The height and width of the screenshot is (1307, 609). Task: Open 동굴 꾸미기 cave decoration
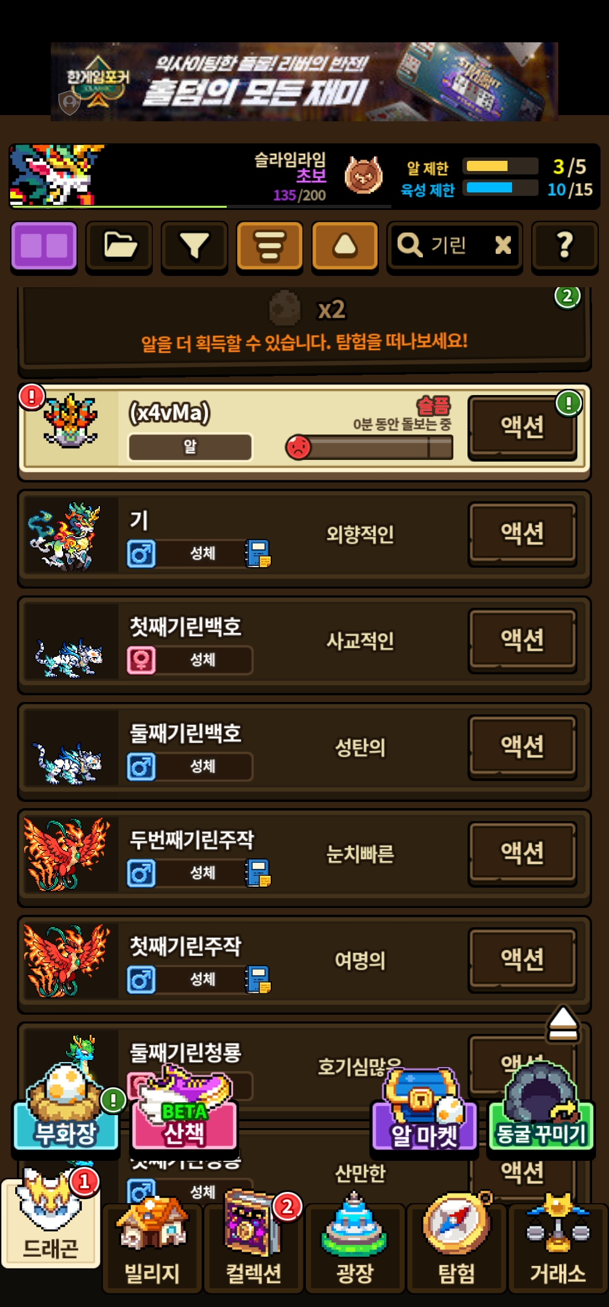541,1107
